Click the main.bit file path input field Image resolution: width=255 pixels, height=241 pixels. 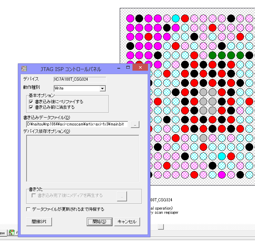click(77, 124)
